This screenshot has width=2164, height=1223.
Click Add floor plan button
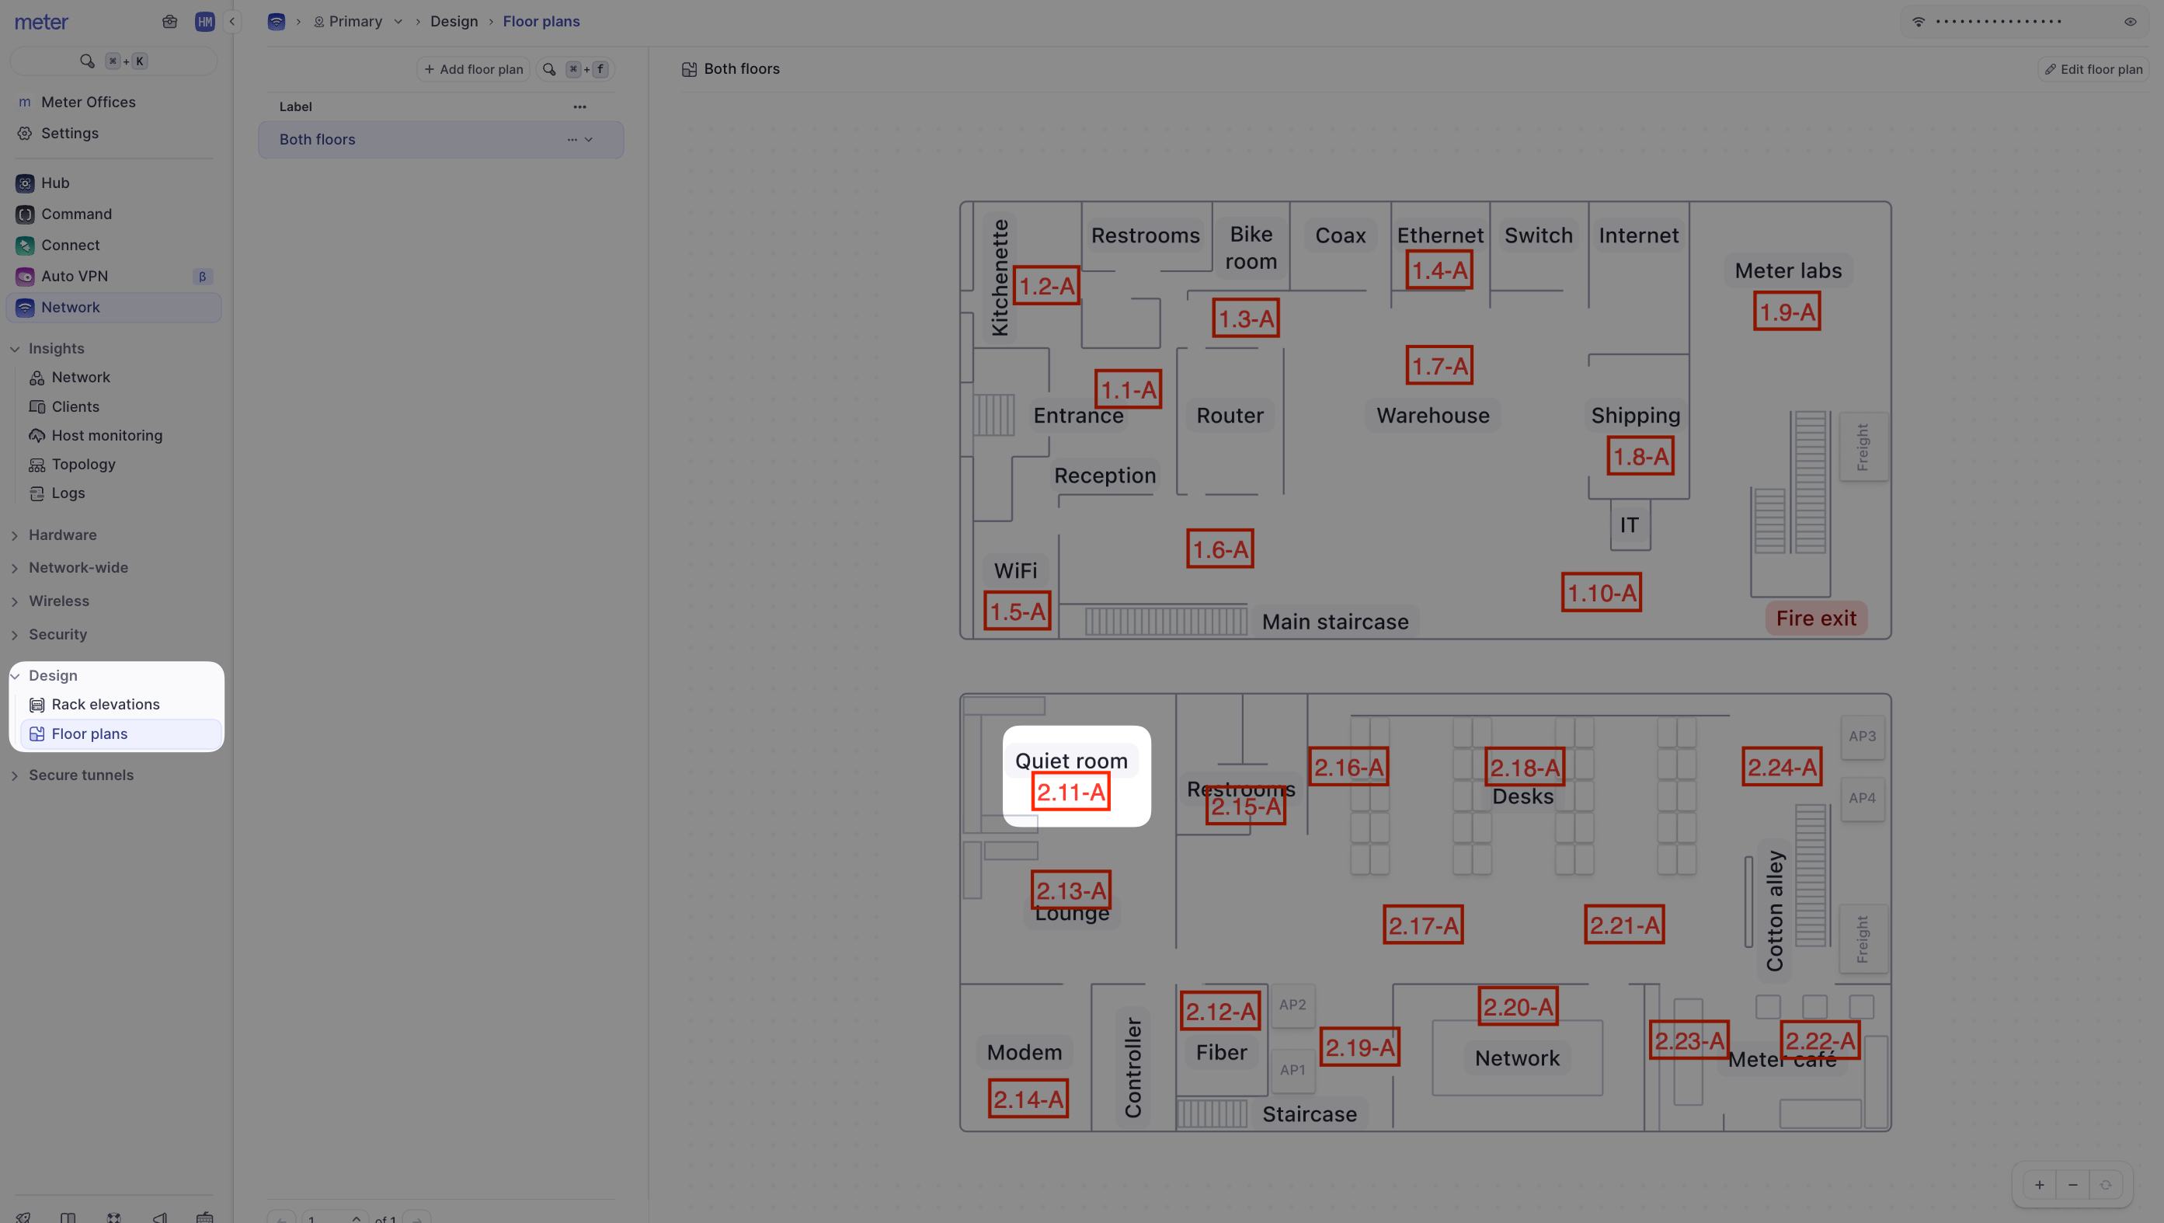pyautogui.click(x=474, y=70)
